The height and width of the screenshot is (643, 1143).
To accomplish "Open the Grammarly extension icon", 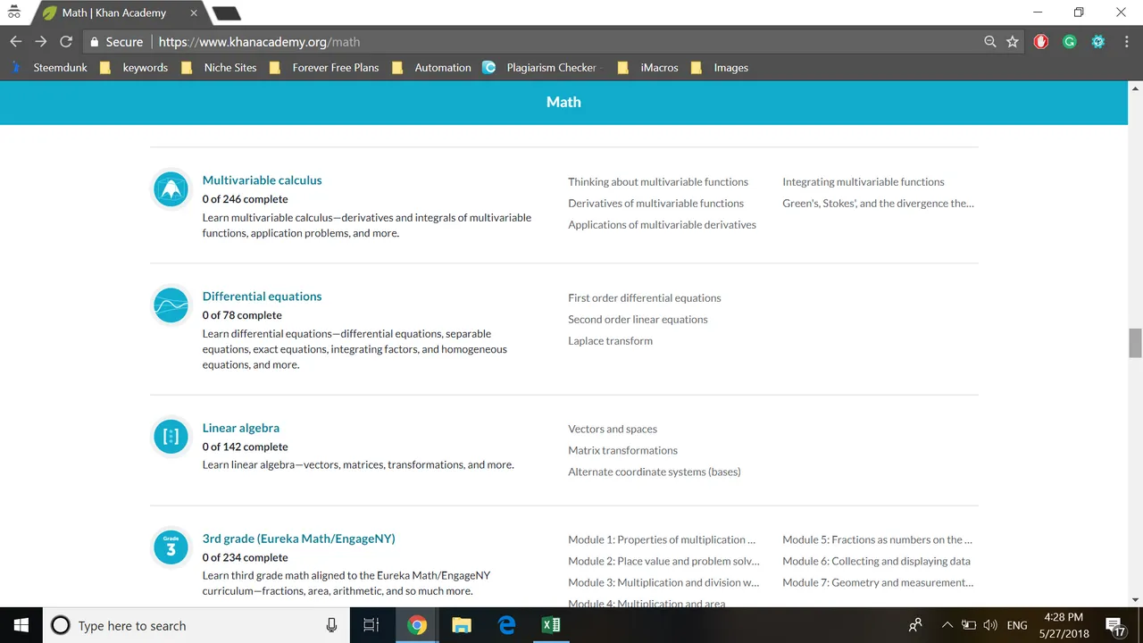I will 1070,41.
